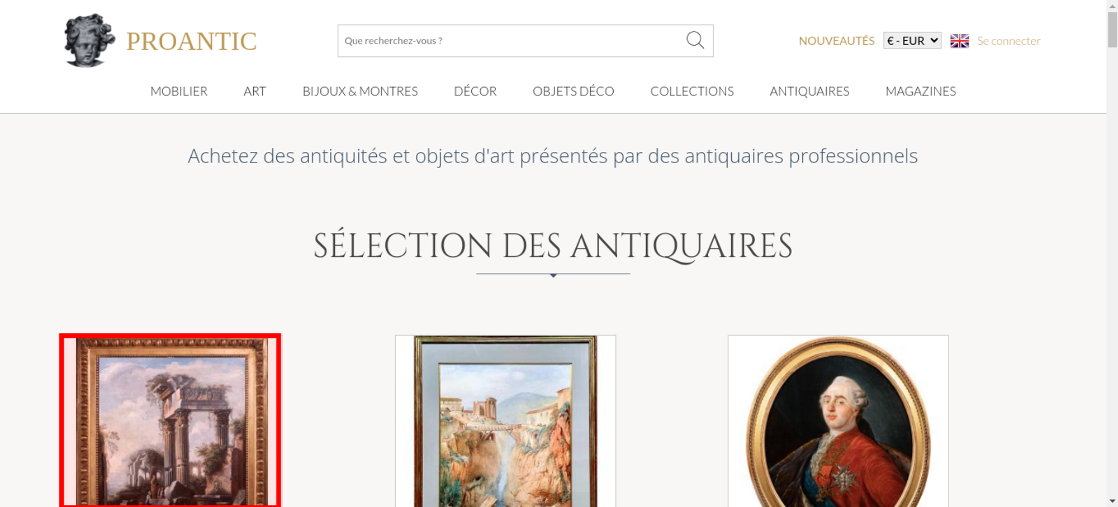Open the ART menu
Viewport: 1118px width, 507px height.
pyautogui.click(x=255, y=91)
